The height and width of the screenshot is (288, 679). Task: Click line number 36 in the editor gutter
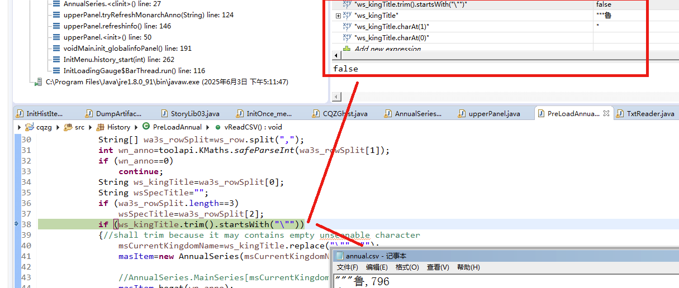(26, 203)
